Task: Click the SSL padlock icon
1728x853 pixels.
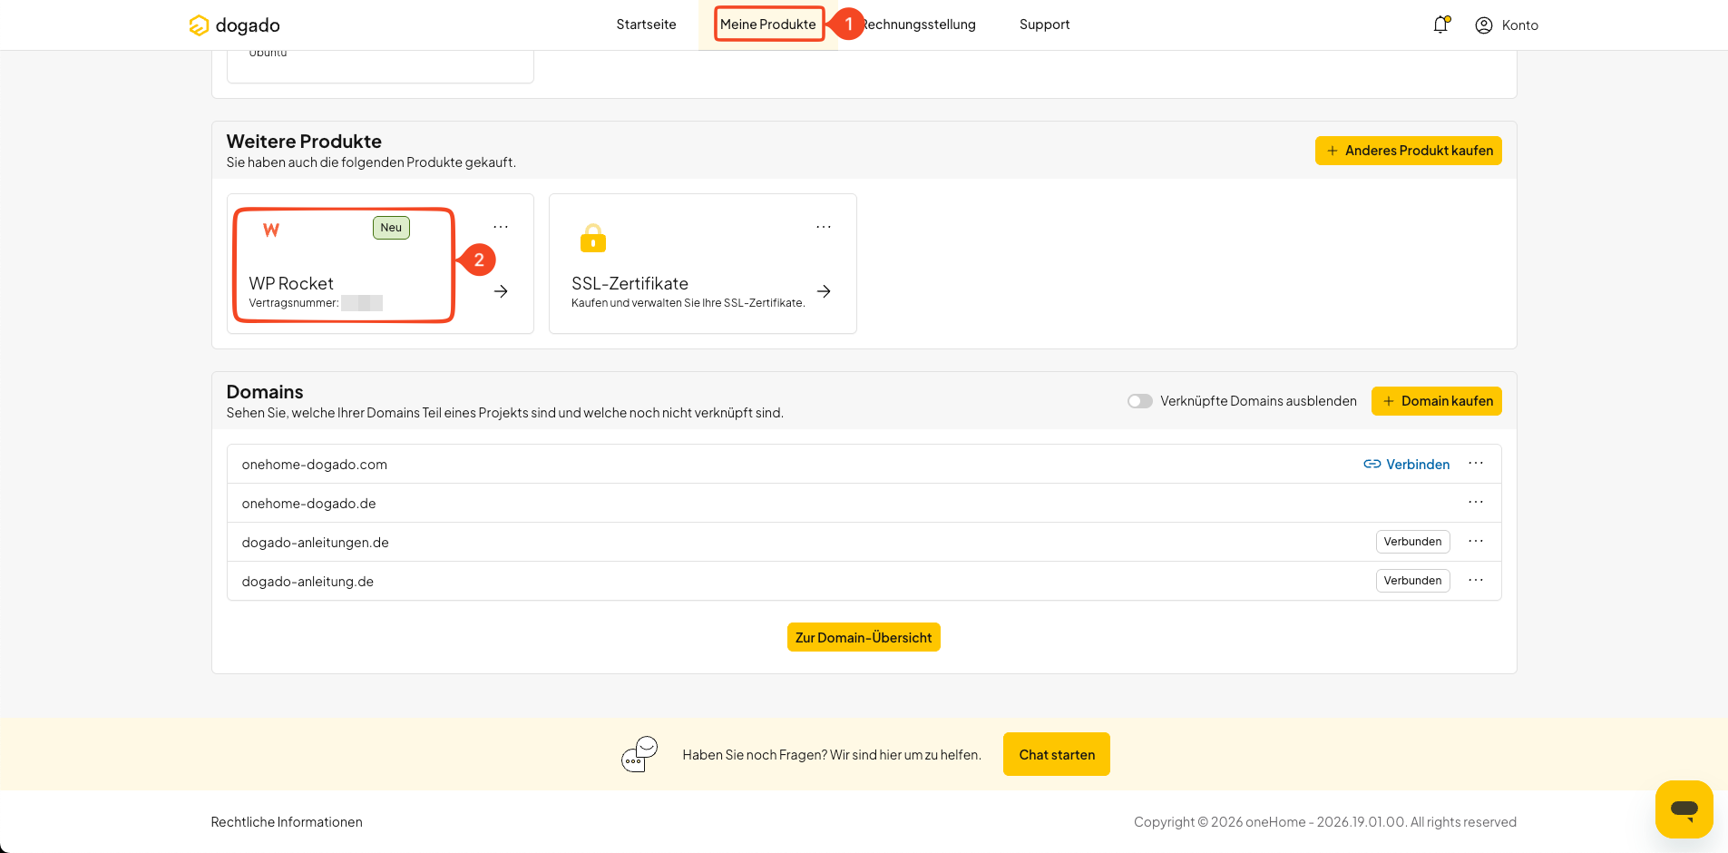Action: 593,238
